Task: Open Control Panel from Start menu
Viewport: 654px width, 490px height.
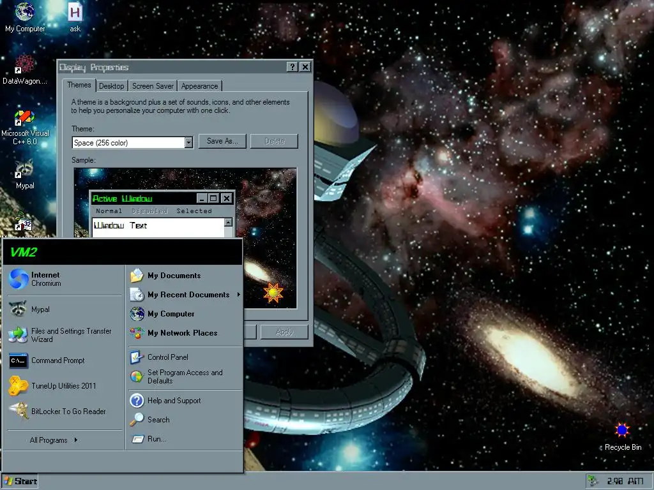Action: point(185,357)
